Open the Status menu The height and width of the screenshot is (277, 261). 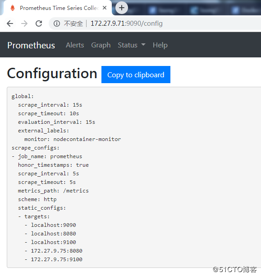click(x=132, y=45)
